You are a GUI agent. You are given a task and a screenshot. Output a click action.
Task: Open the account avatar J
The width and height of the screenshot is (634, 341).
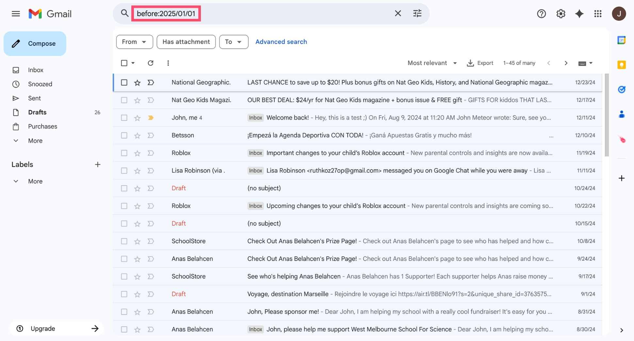pyautogui.click(x=619, y=14)
